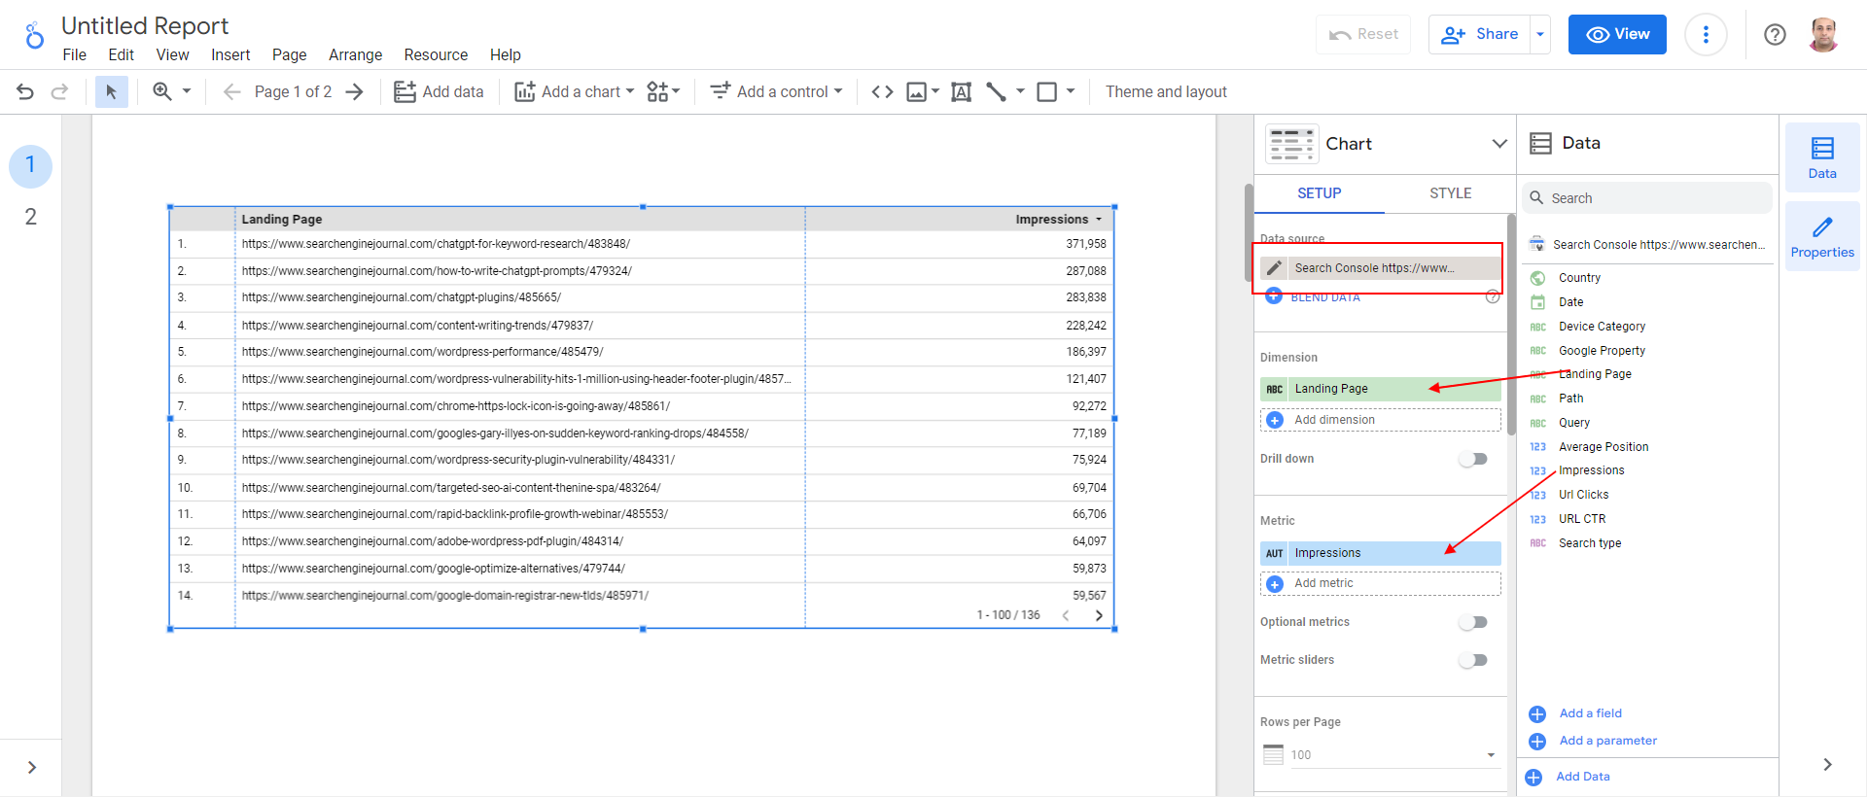This screenshot has width=1868, height=798.
Task: Open the Edit menu
Action: (x=122, y=54)
